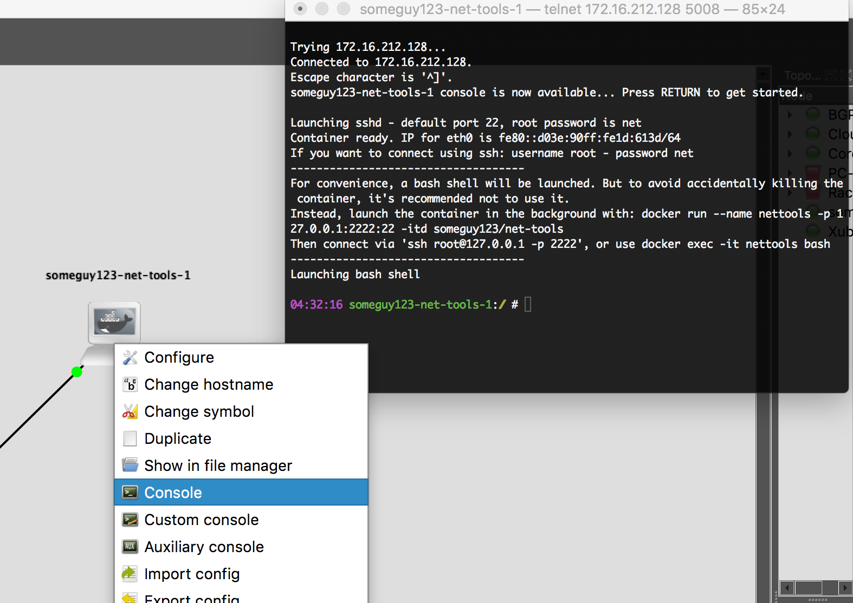853x603 pixels.
Task: Click the 'Trying 172.16.212.128...' line
Action: 368,47
